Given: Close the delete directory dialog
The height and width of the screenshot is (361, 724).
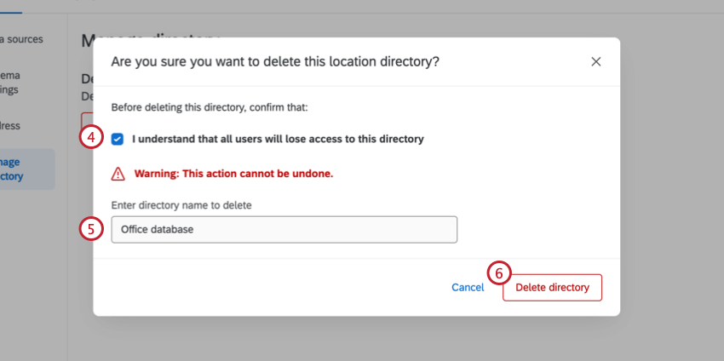Looking at the screenshot, I should 596,61.
